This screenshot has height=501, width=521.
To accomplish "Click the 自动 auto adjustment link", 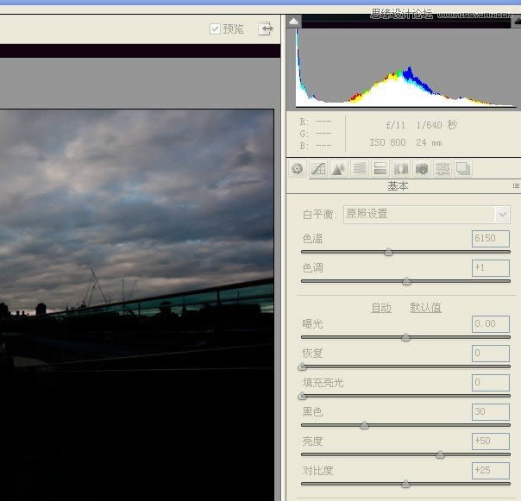I will click(380, 308).
